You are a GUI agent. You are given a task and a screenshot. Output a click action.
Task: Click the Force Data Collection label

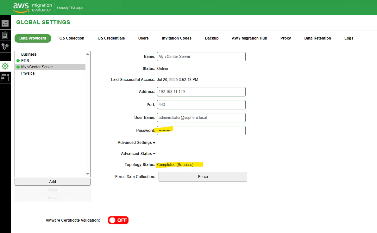(135, 177)
